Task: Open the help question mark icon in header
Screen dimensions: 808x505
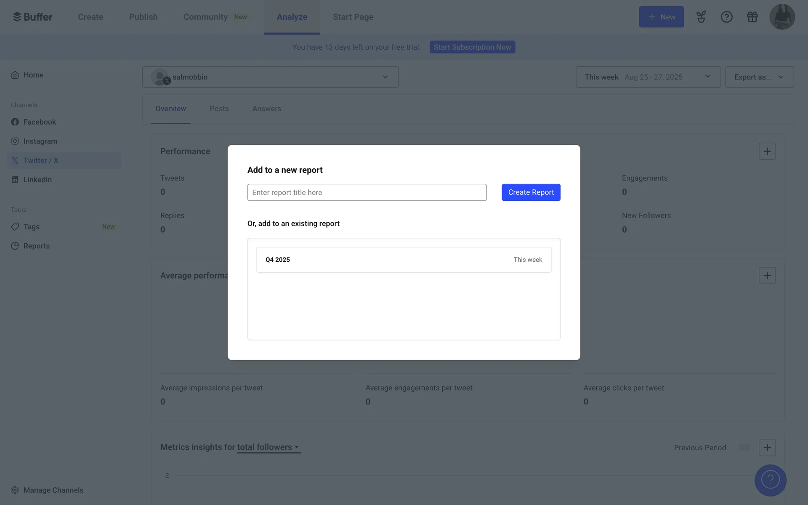Action: click(726, 17)
